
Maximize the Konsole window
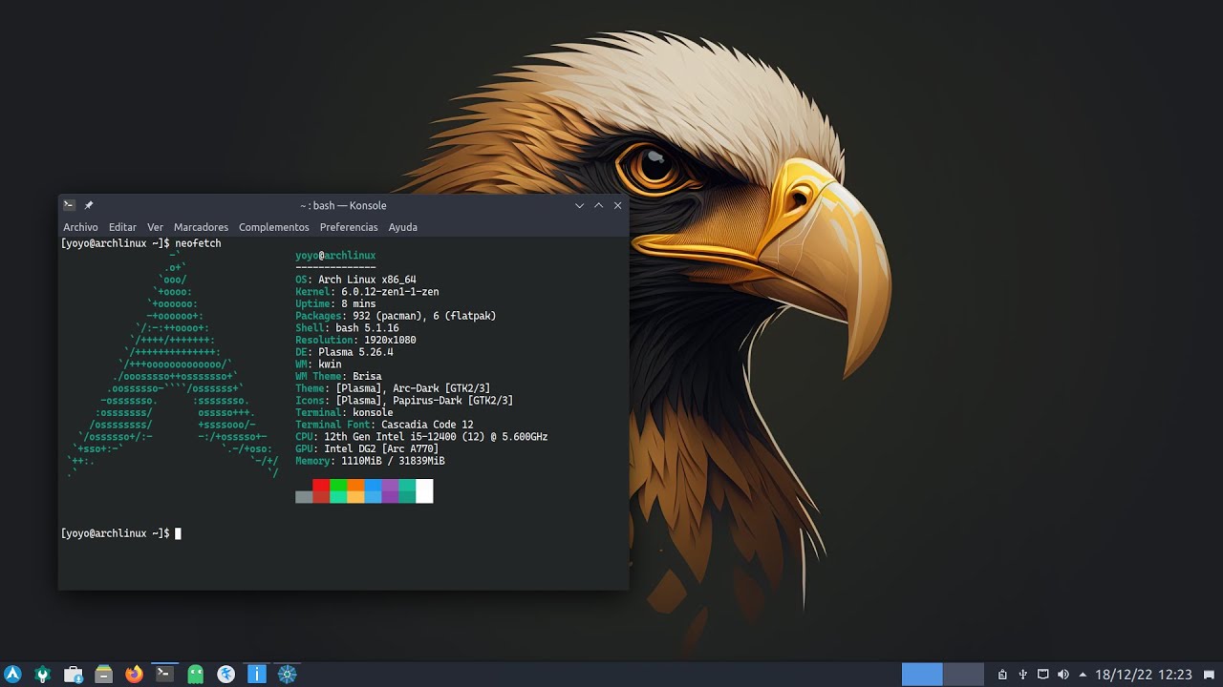598,205
